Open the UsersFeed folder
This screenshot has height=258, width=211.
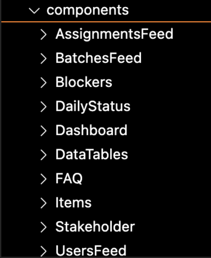pyautogui.click(x=91, y=251)
